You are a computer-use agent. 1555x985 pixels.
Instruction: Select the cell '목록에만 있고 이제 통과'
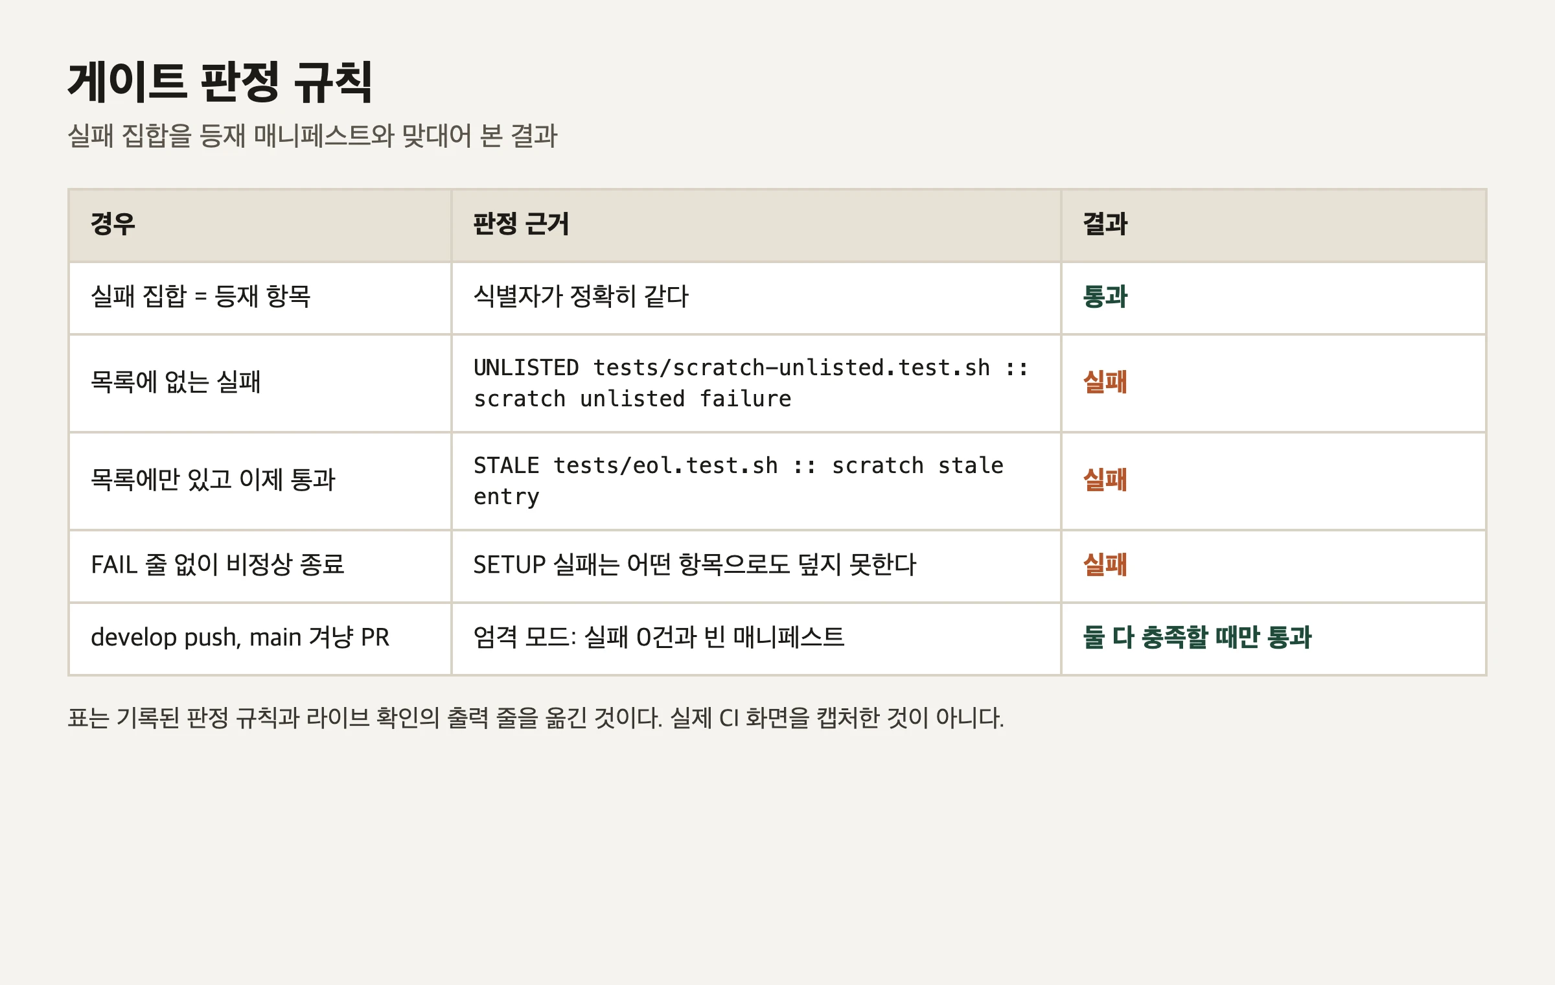click(x=260, y=481)
